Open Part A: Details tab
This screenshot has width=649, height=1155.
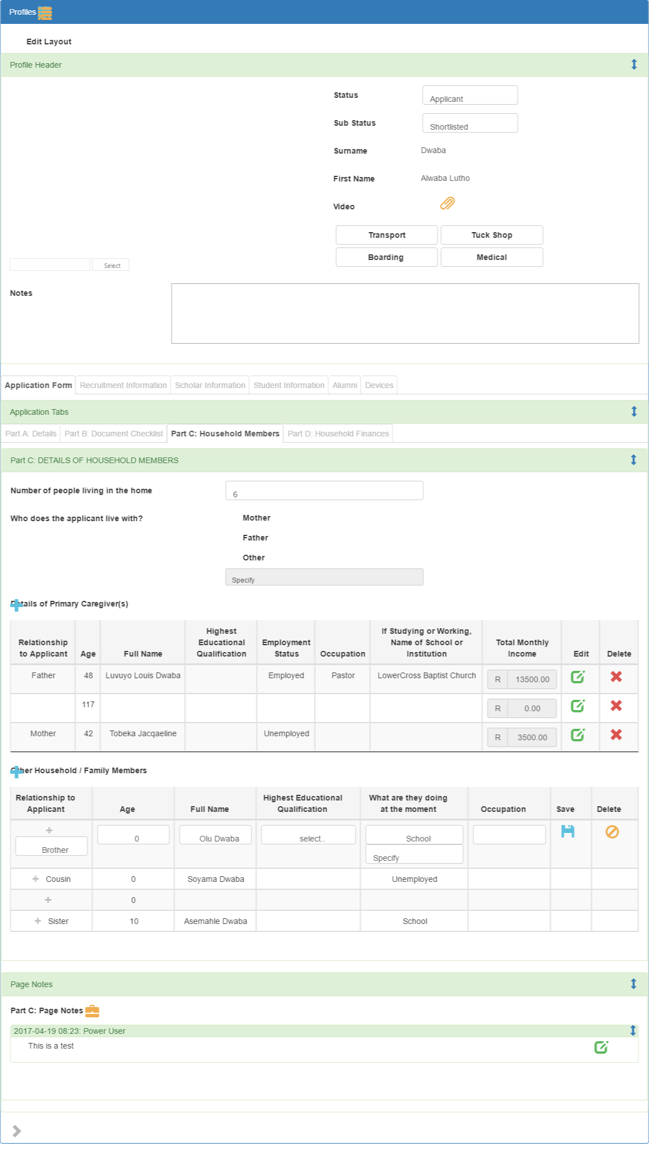click(x=31, y=434)
